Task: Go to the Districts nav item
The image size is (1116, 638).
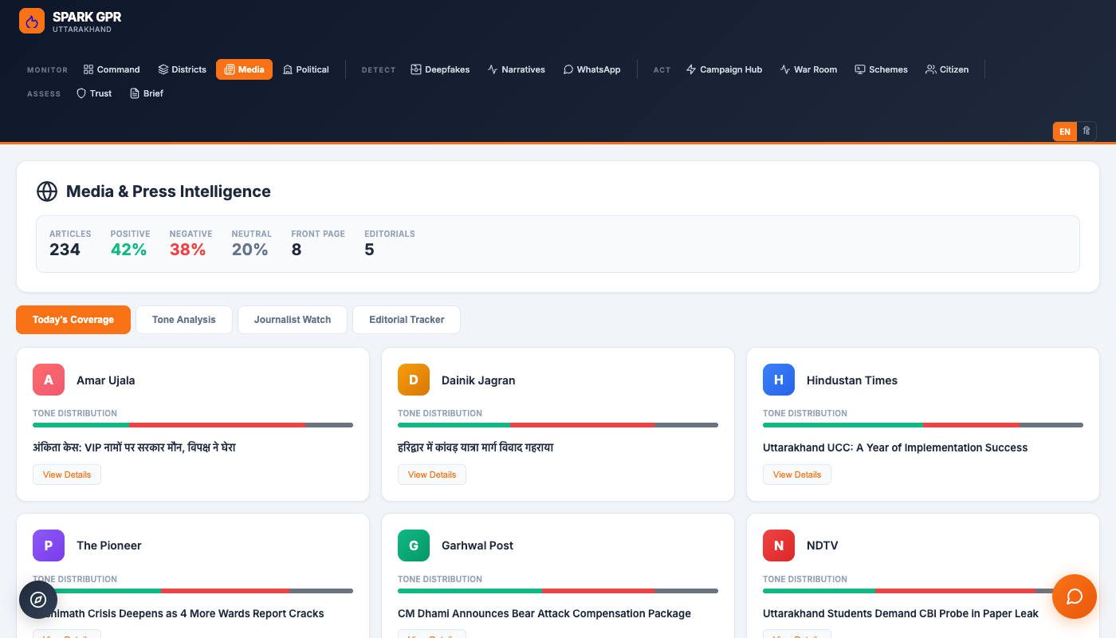Action: [x=182, y=69]
